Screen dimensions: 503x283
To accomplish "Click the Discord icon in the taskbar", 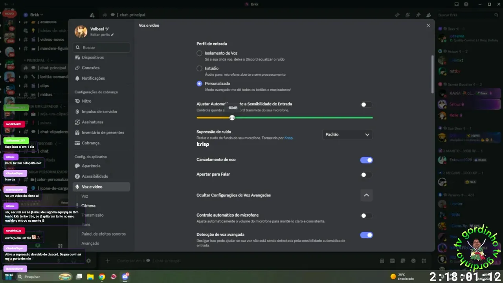I will tap(125, 277).
